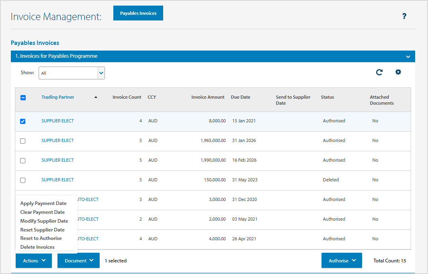Open SUPPLIER ELECT due 16 Feb 2026
This screenshot has height=274, width=428.
pos(57,160)
